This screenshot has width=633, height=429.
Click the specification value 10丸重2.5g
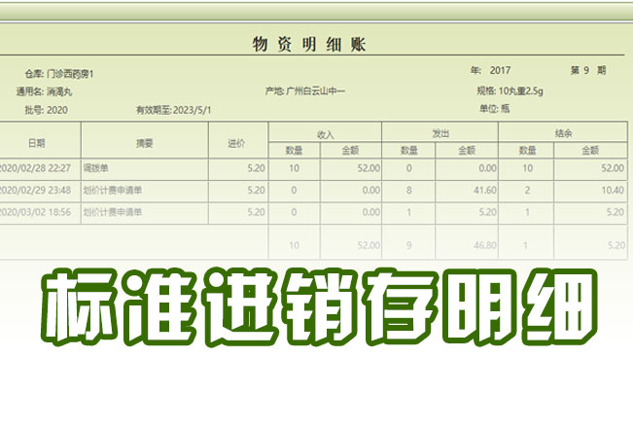526,91
